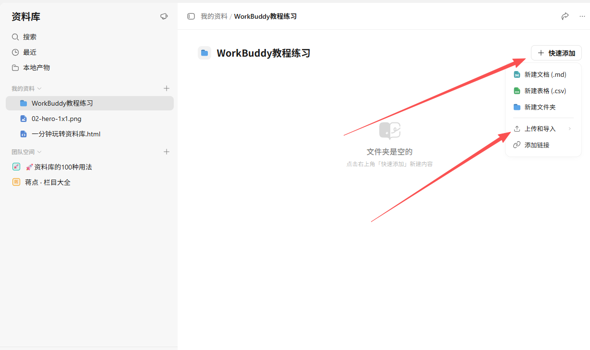This screenshot has height=350, width=590.
Task: Click the image file icon of 02-hero-1x1.png
Action: [24, 119]
